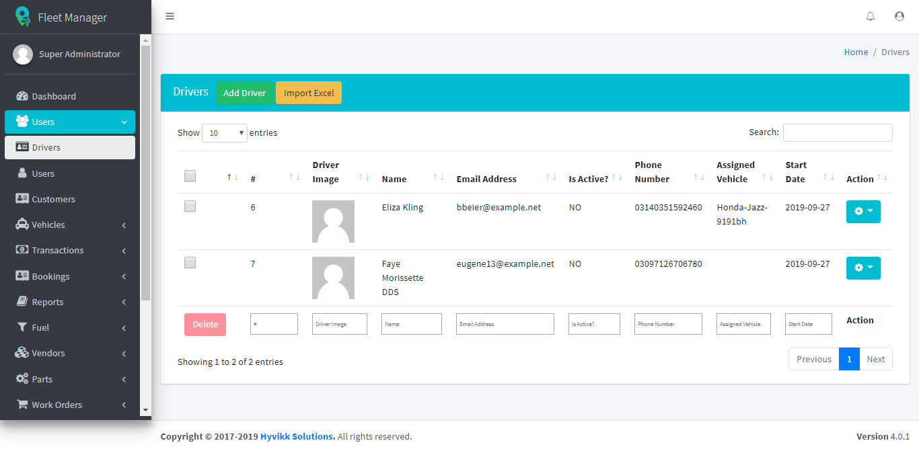The height and width of the screenshot is (453, 919).
Task: Expand the Work Orders sidebar menu
Action: click(x=124, y=405)
